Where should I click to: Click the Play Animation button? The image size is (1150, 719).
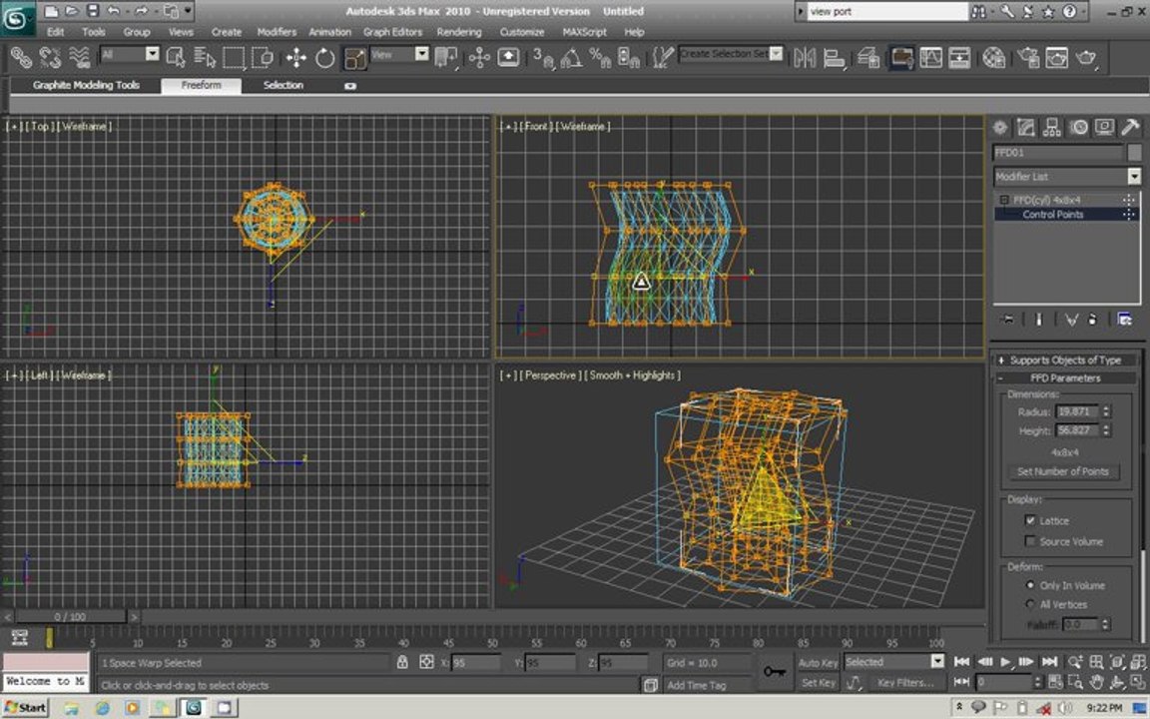click(x=1005, y=662)
